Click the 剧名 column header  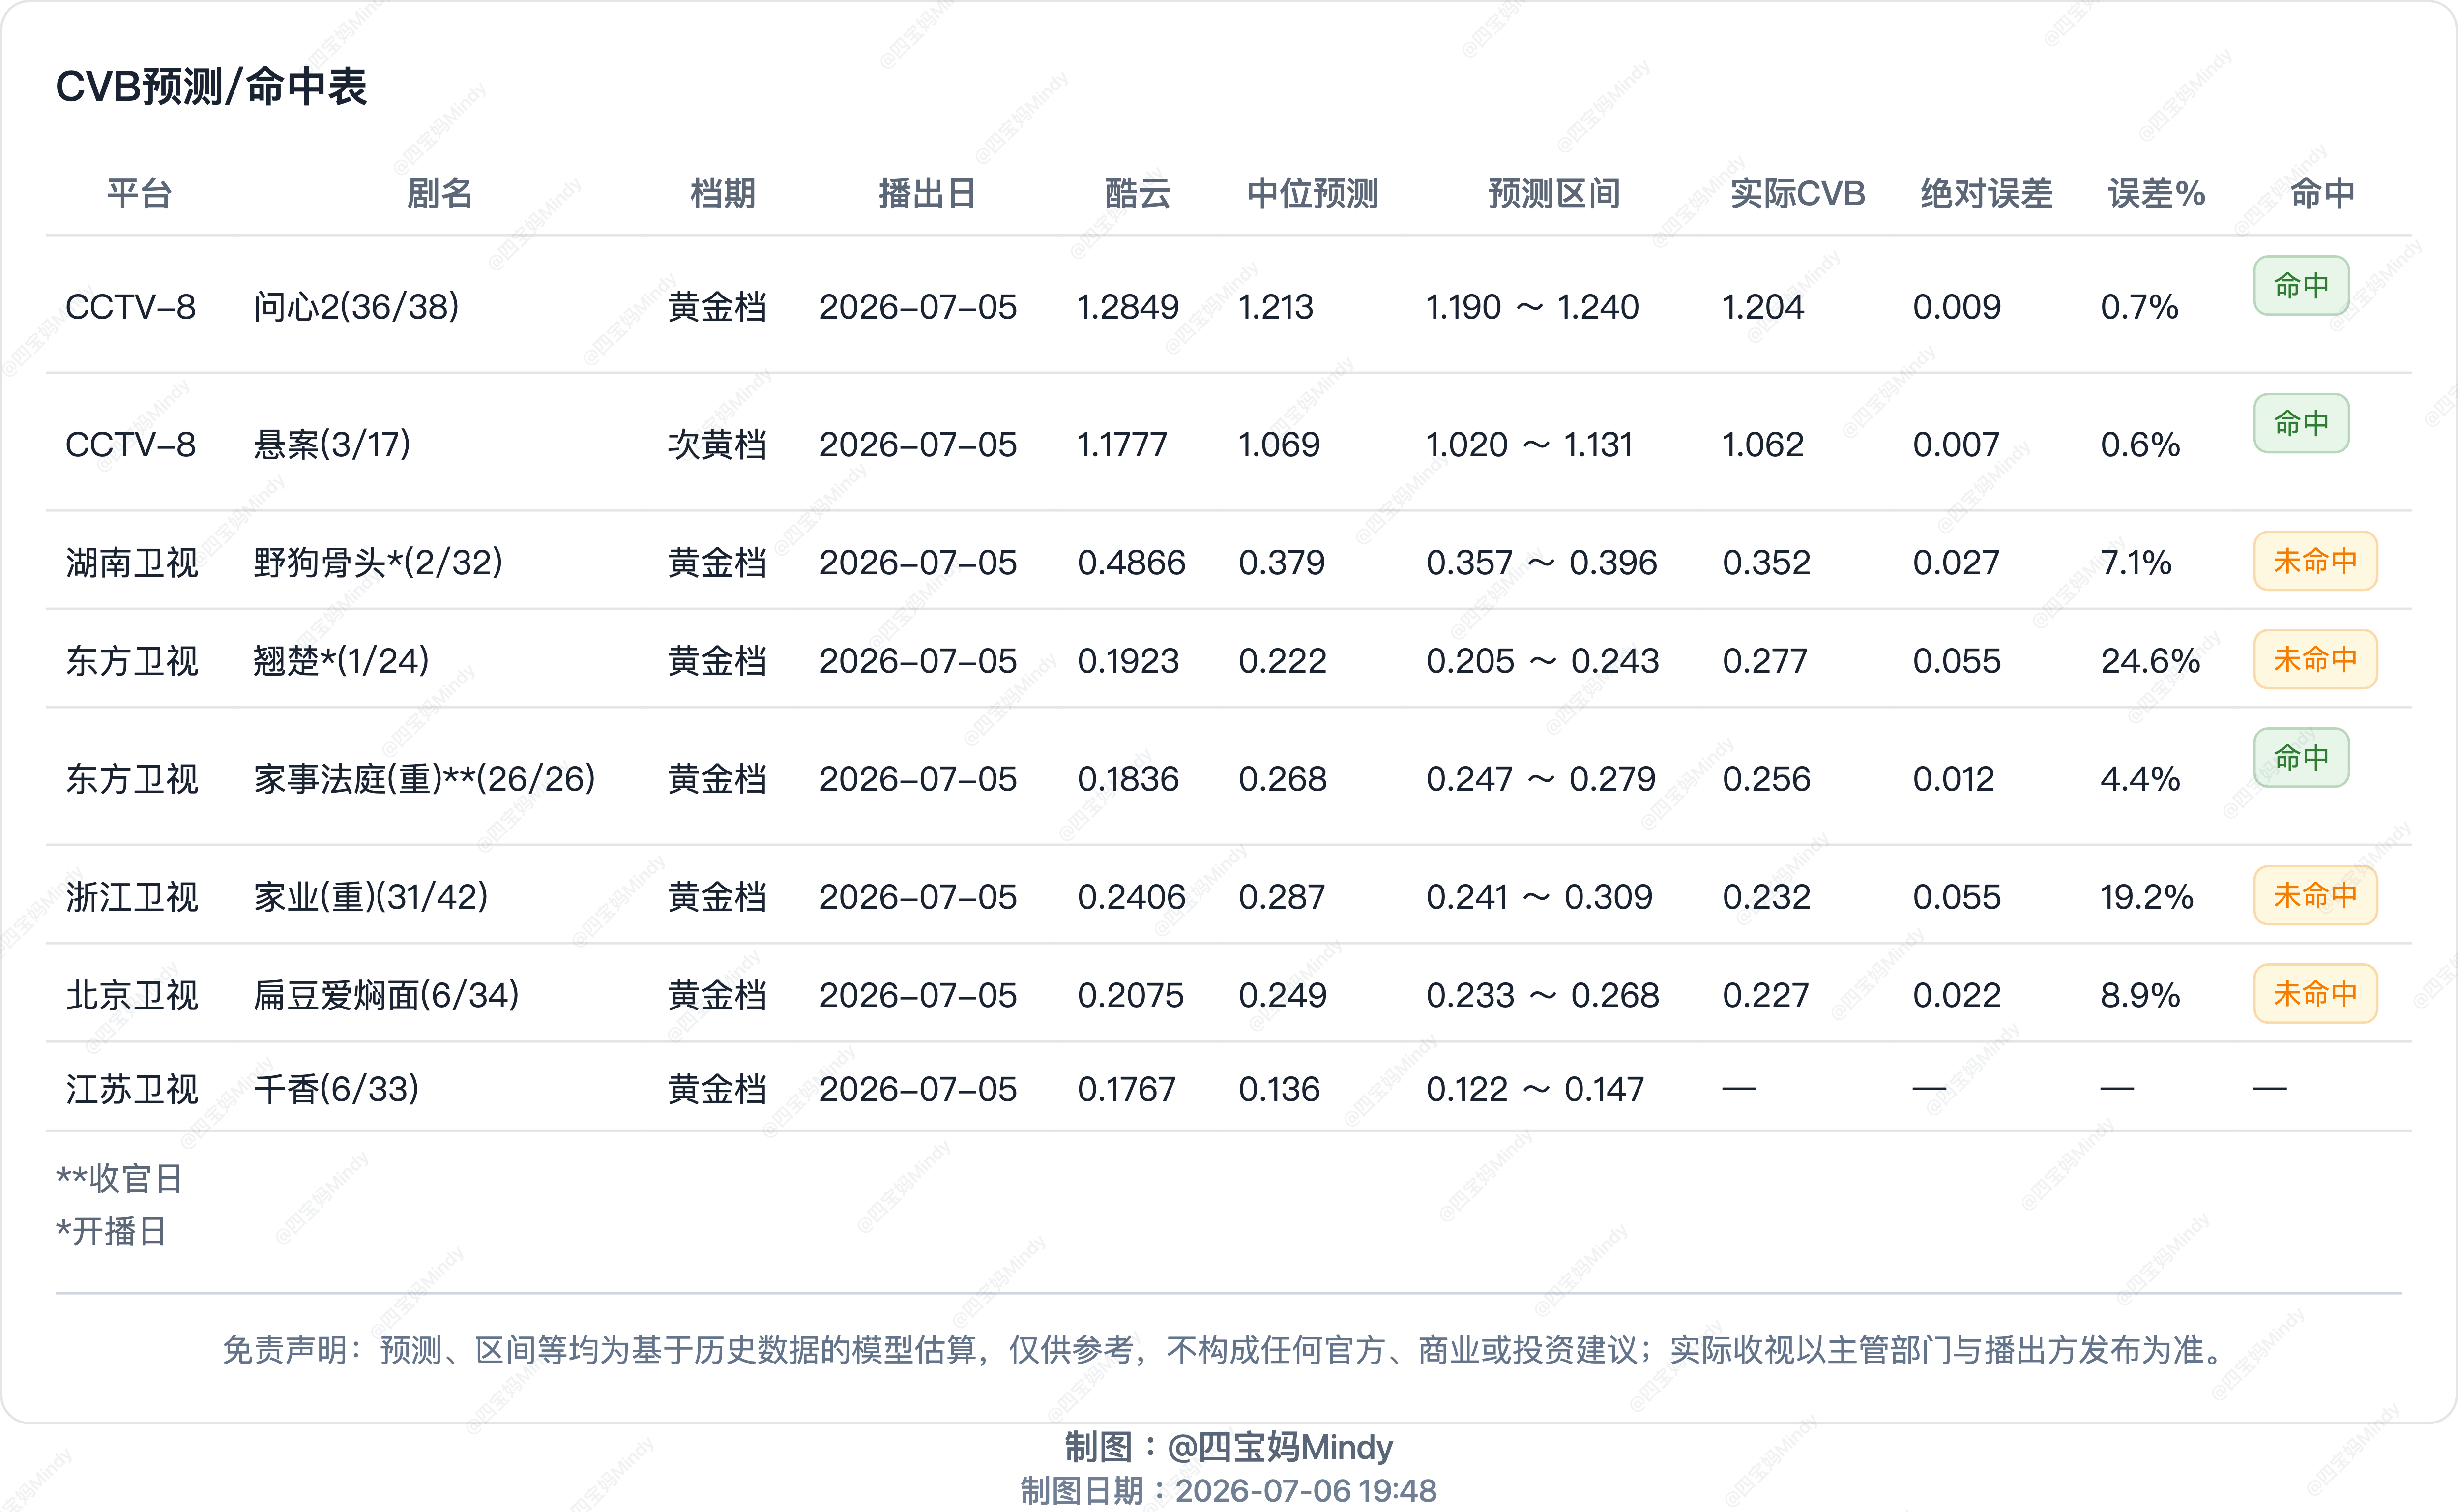440,193
